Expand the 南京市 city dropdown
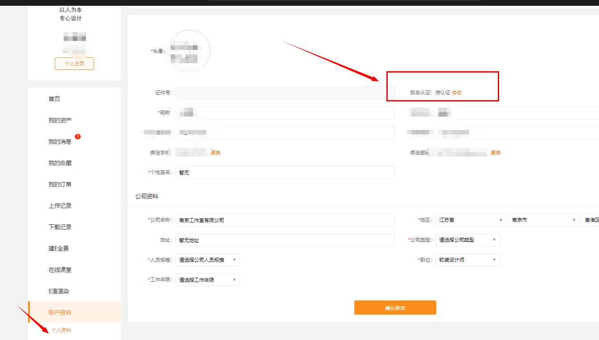This screenshot has width=599, height=340. [543, 220]
